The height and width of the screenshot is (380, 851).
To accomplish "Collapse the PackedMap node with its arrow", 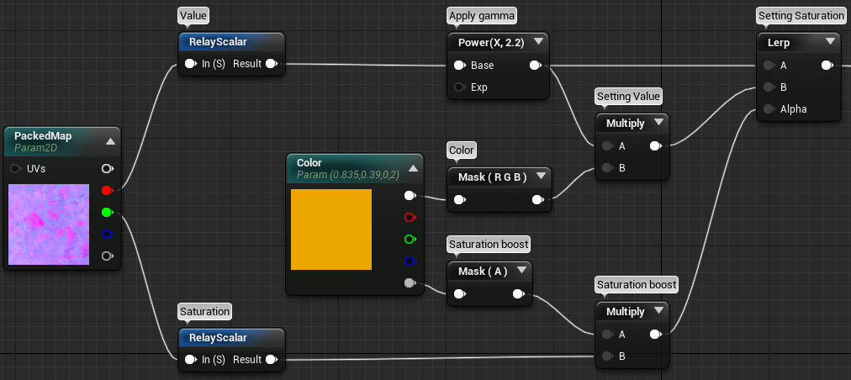I will point(110,140).
